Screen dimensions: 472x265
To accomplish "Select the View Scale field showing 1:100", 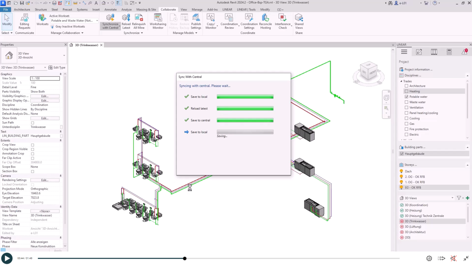I will coord(44,78).
